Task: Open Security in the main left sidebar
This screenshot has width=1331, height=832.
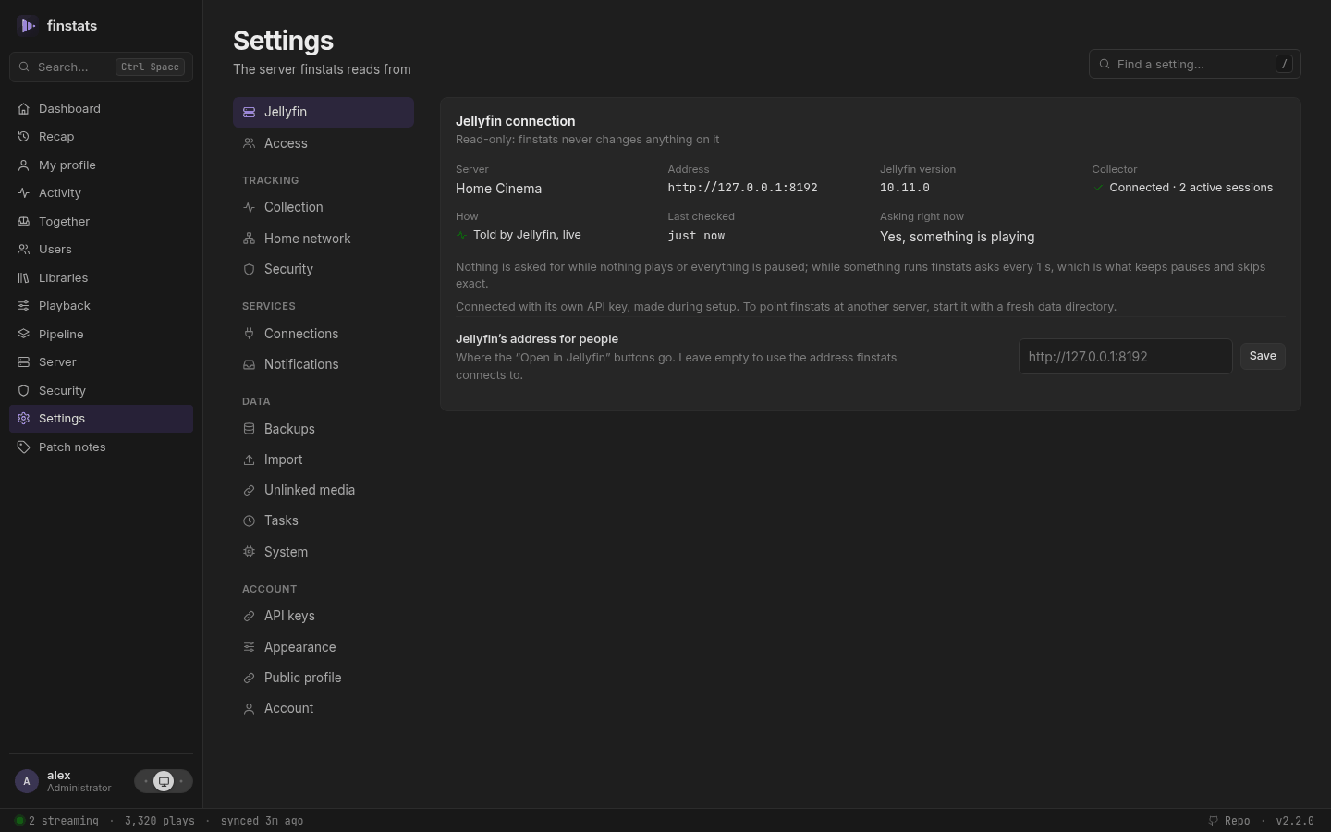Action: coord(101,390)
